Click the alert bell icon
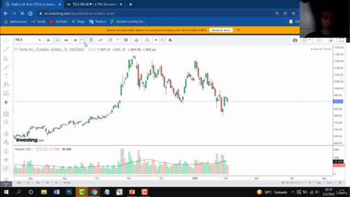 [170, 40]
